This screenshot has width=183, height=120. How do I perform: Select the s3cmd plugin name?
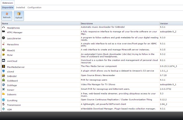(x=10, y=72)
